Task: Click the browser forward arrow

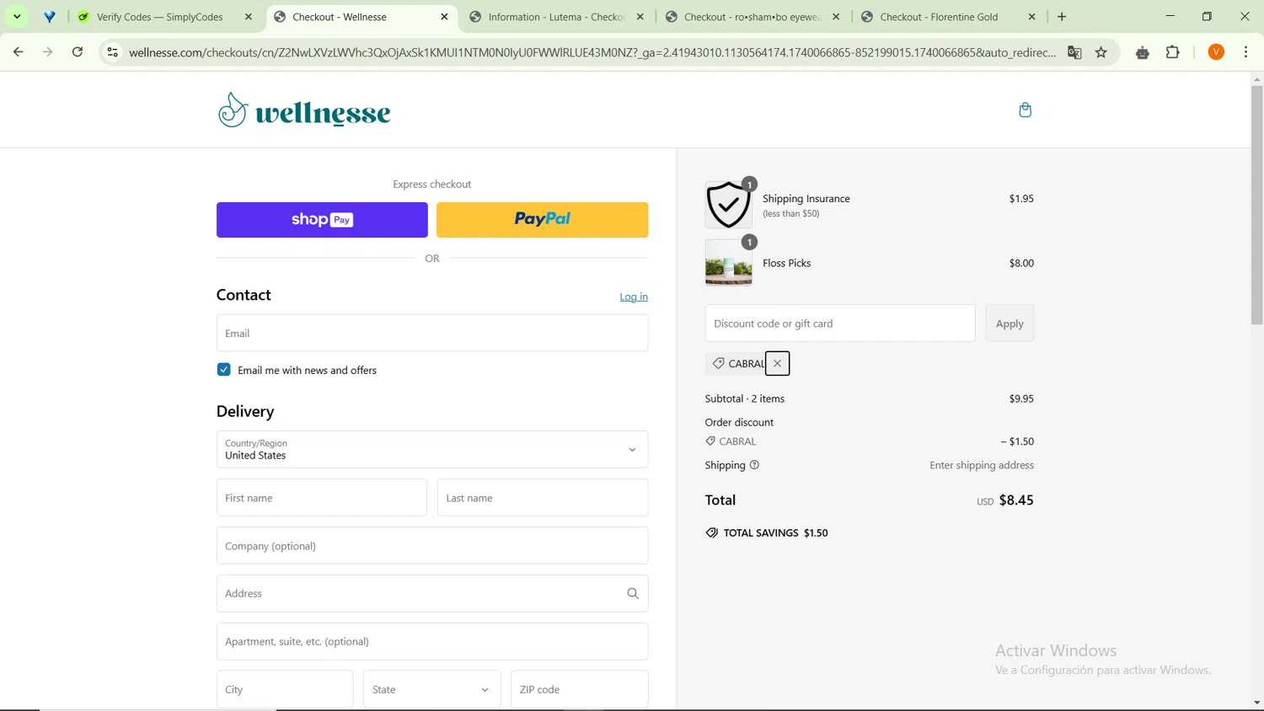Action: coord(48,52)
